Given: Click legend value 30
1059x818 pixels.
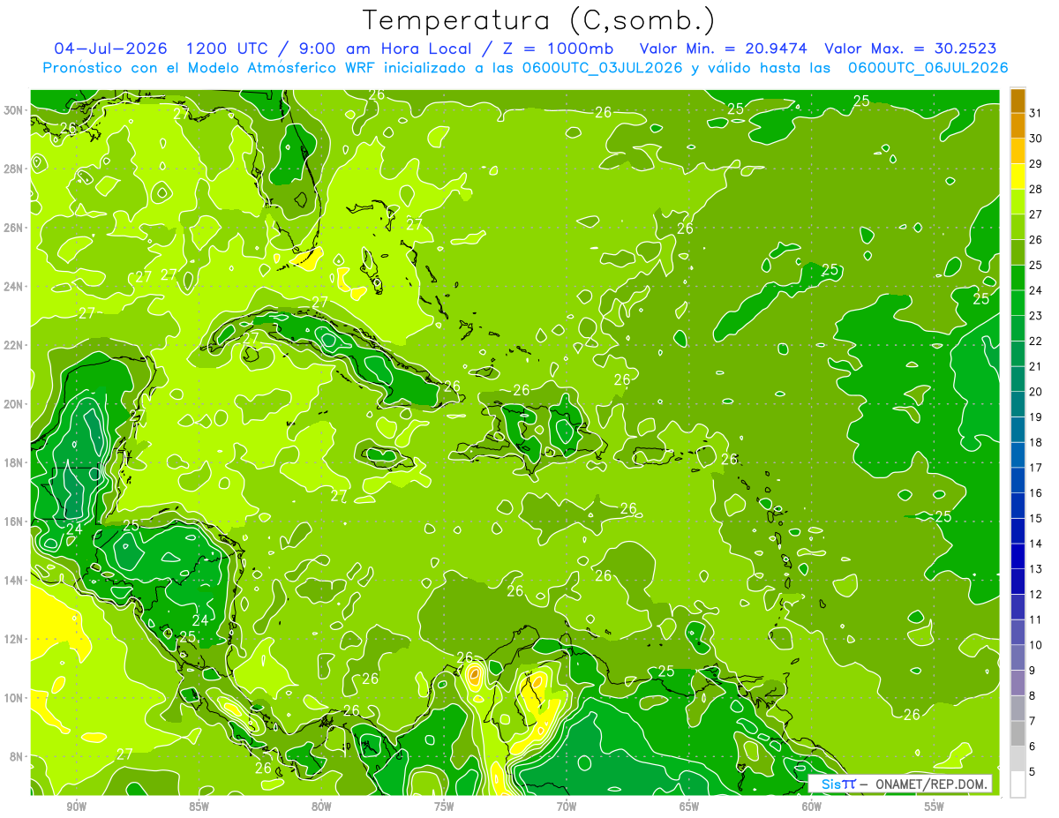Looking at the screenshot, I should click(1036, 139).
